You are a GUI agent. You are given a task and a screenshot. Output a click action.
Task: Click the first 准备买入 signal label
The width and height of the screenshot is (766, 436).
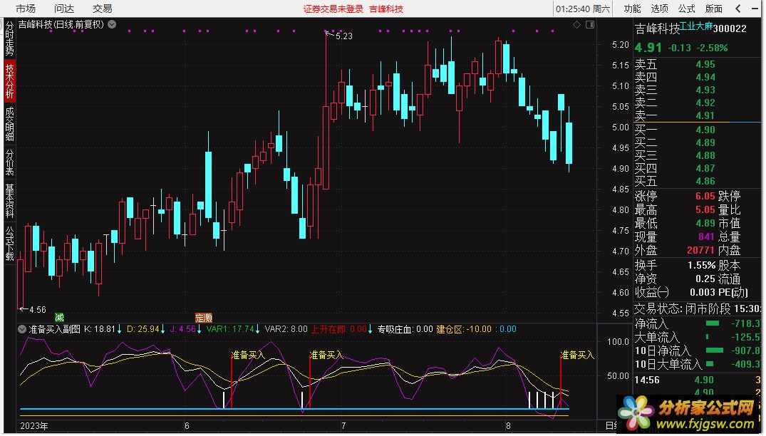[248, 355]
